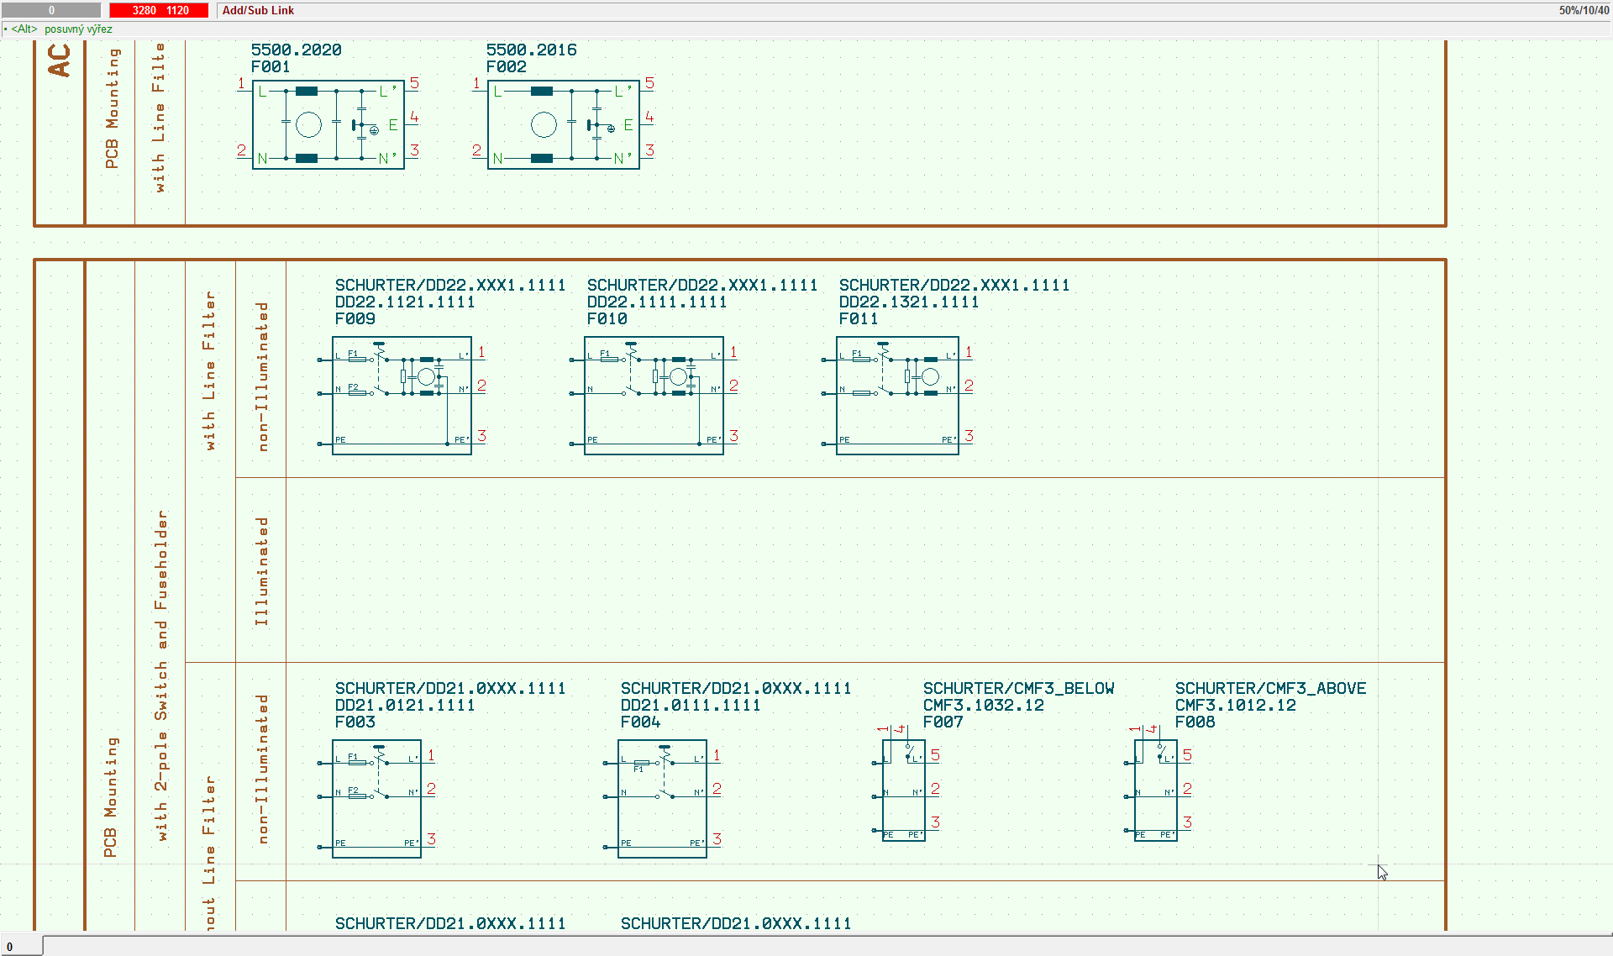Viewport: 1613px width, 956px height.
Task: Click the CMF3.1032.12 part number
Action: [x=984, y=705]
